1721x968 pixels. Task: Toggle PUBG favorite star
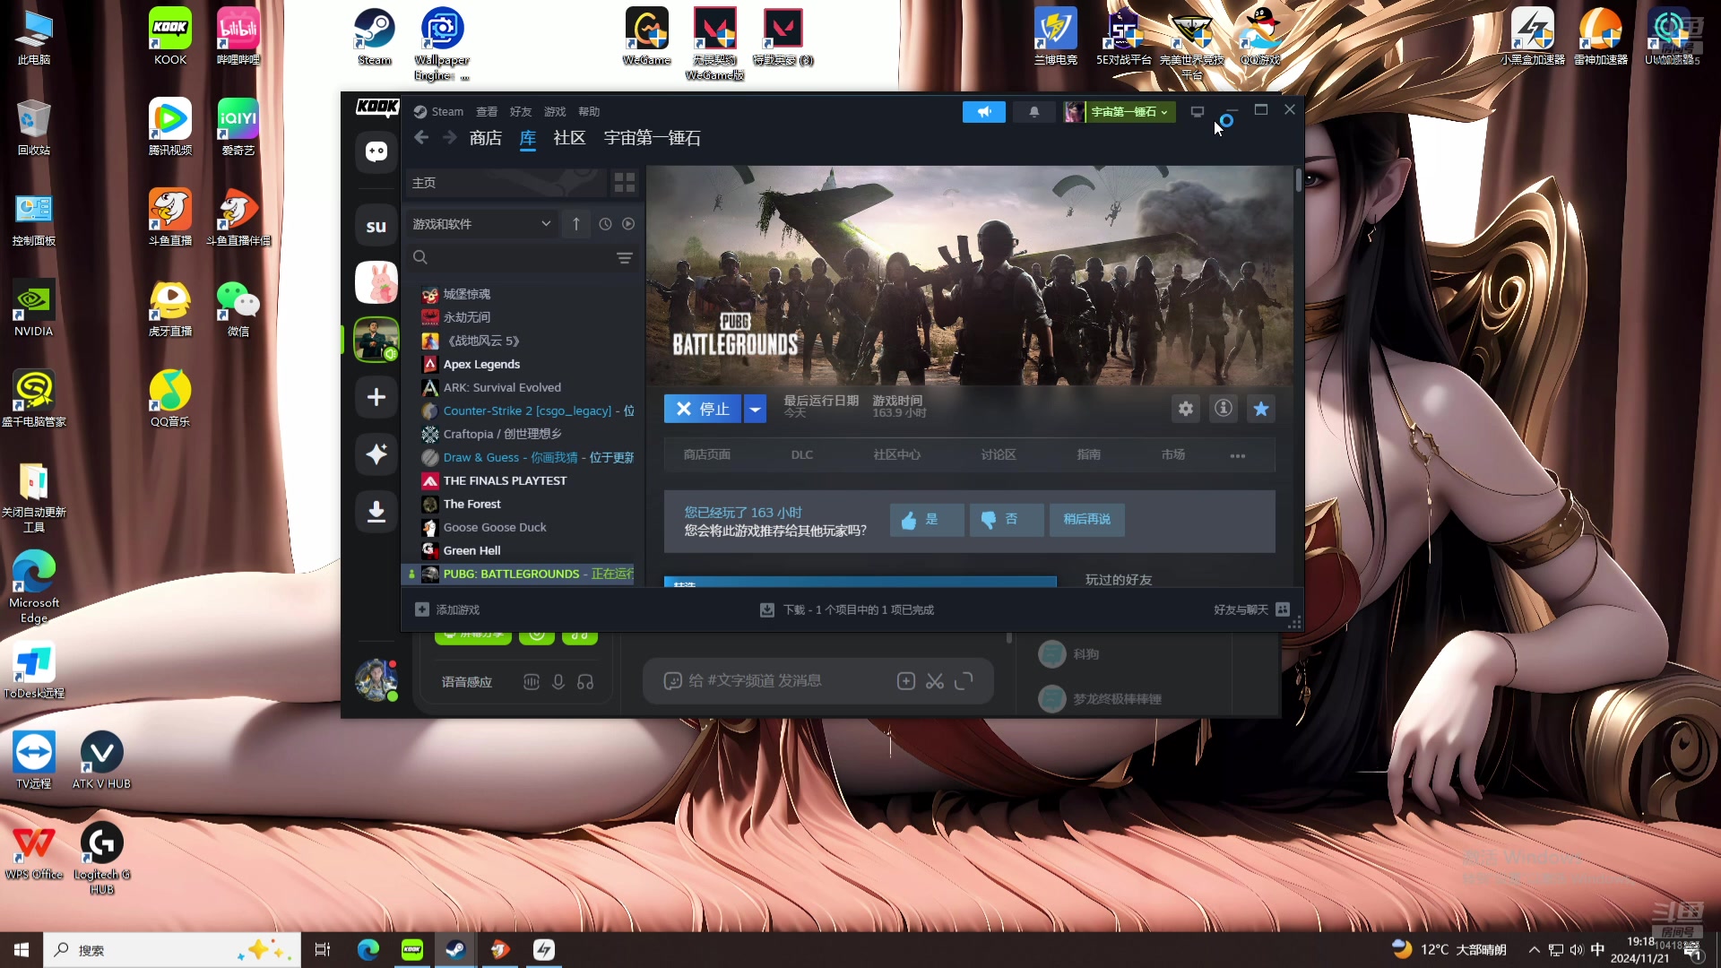1261,409
